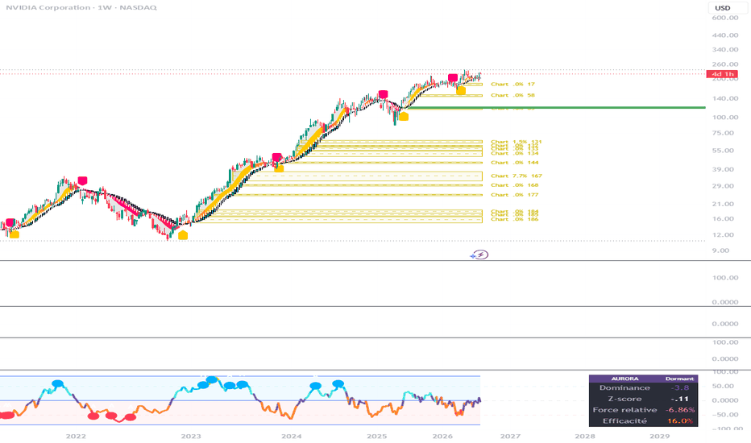Viewport: 751px width, 443px height.
Task: Click the Efficacité 16.0% value
Action: tap(679, 421)
